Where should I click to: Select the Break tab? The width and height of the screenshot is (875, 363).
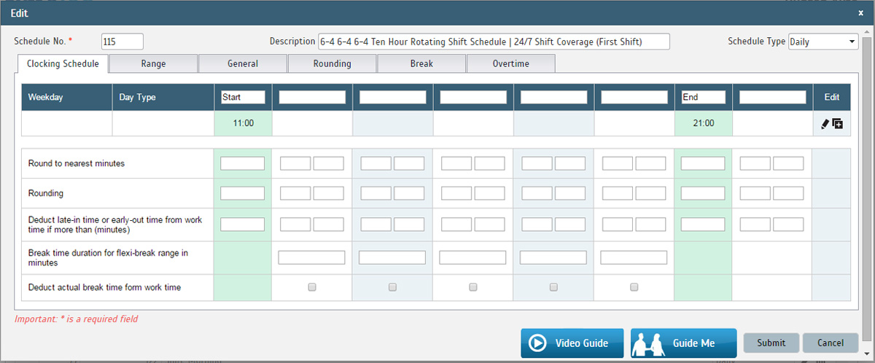click(421, 63)
